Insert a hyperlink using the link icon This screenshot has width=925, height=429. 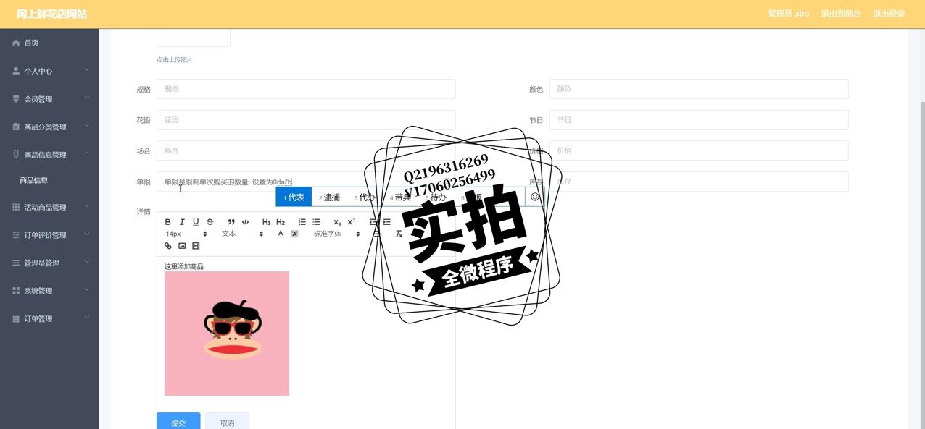pos(168,246)
